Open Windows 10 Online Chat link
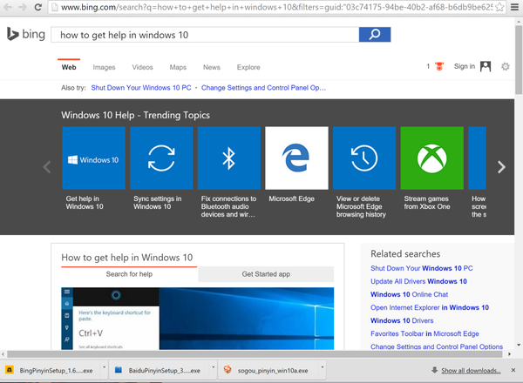 (x=410, y=294)
